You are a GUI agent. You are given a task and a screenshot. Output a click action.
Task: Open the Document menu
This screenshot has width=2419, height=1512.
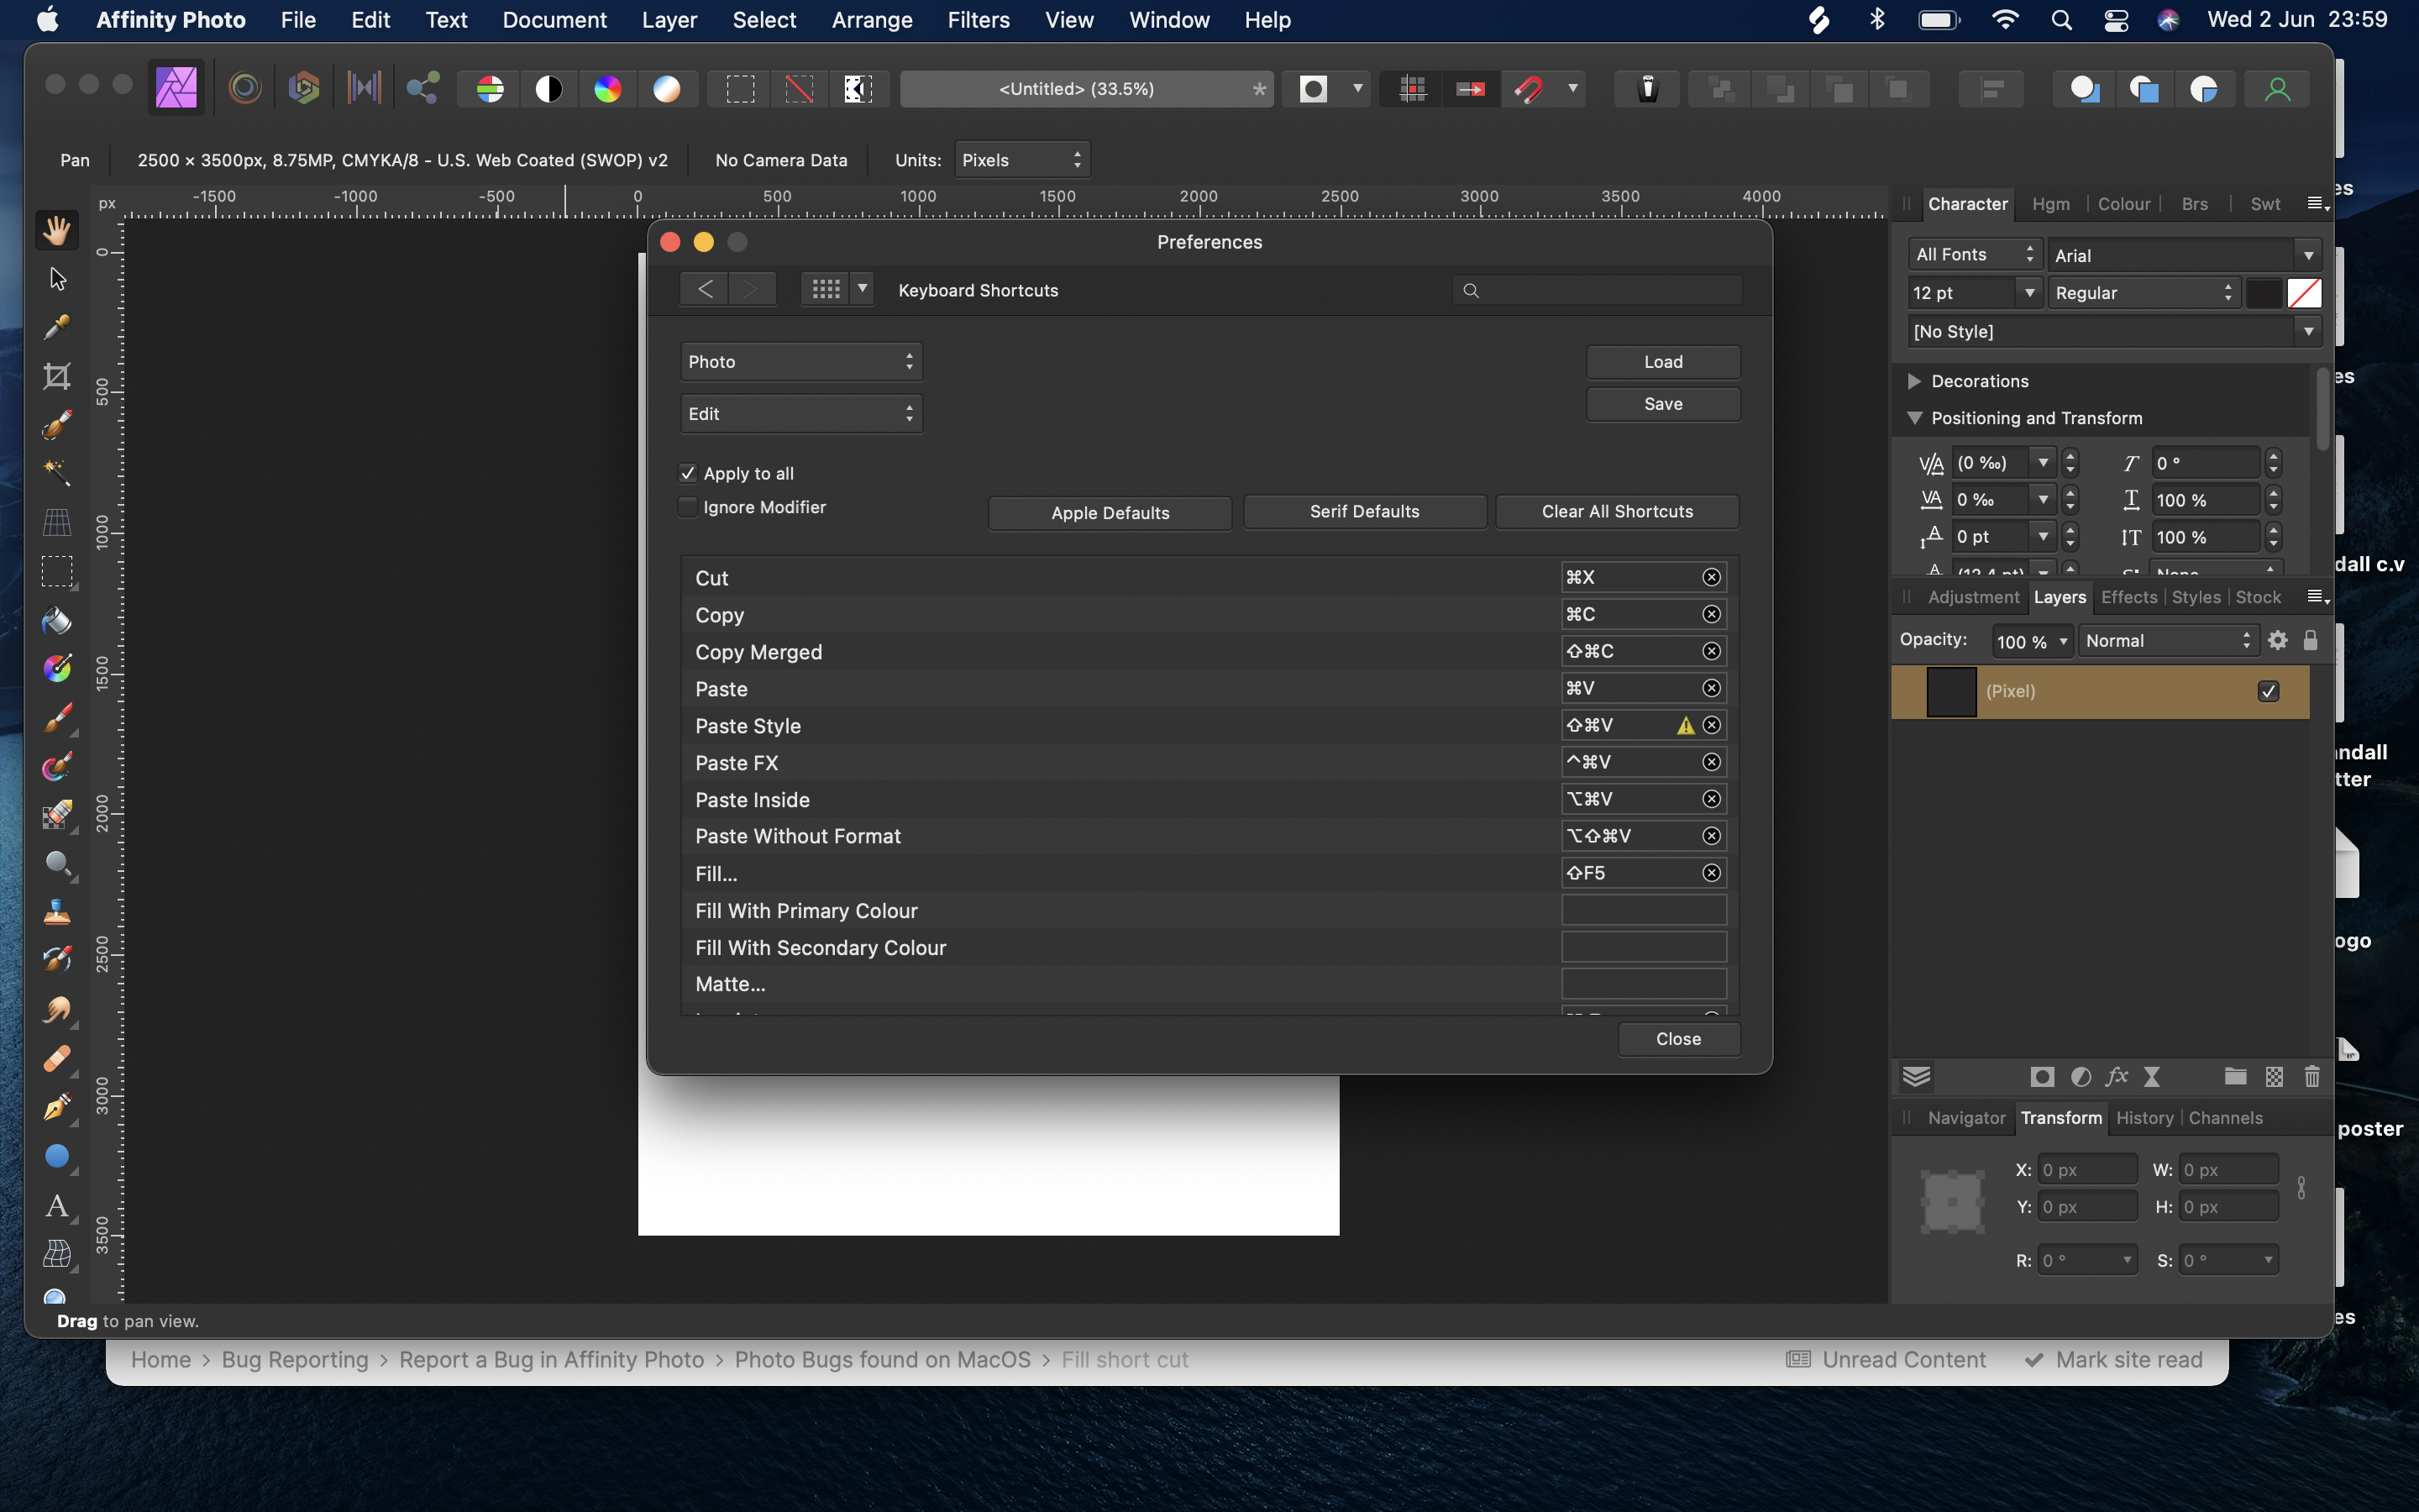[554, 20]
